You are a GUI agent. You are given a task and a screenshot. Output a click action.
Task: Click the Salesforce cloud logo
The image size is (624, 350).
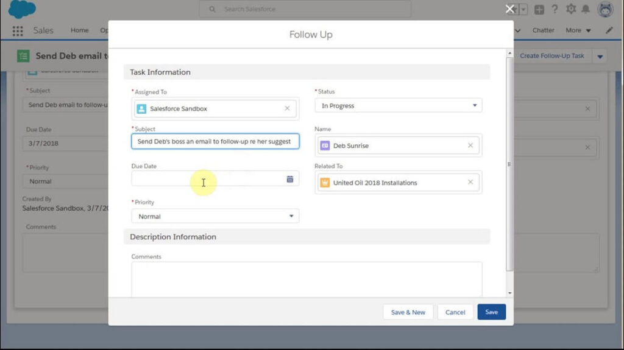pos(22,9)
